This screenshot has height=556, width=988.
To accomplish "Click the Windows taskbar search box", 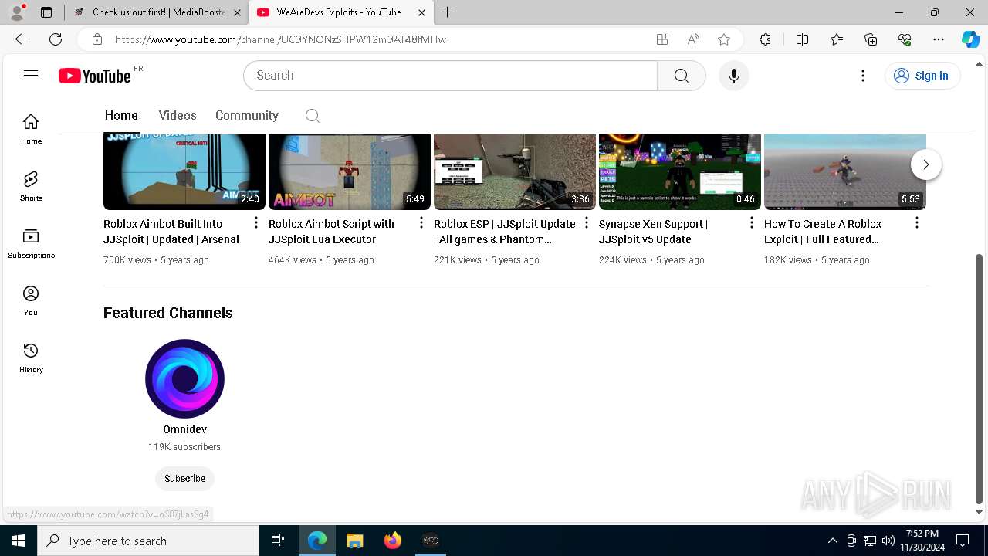I will click(148, 541).
